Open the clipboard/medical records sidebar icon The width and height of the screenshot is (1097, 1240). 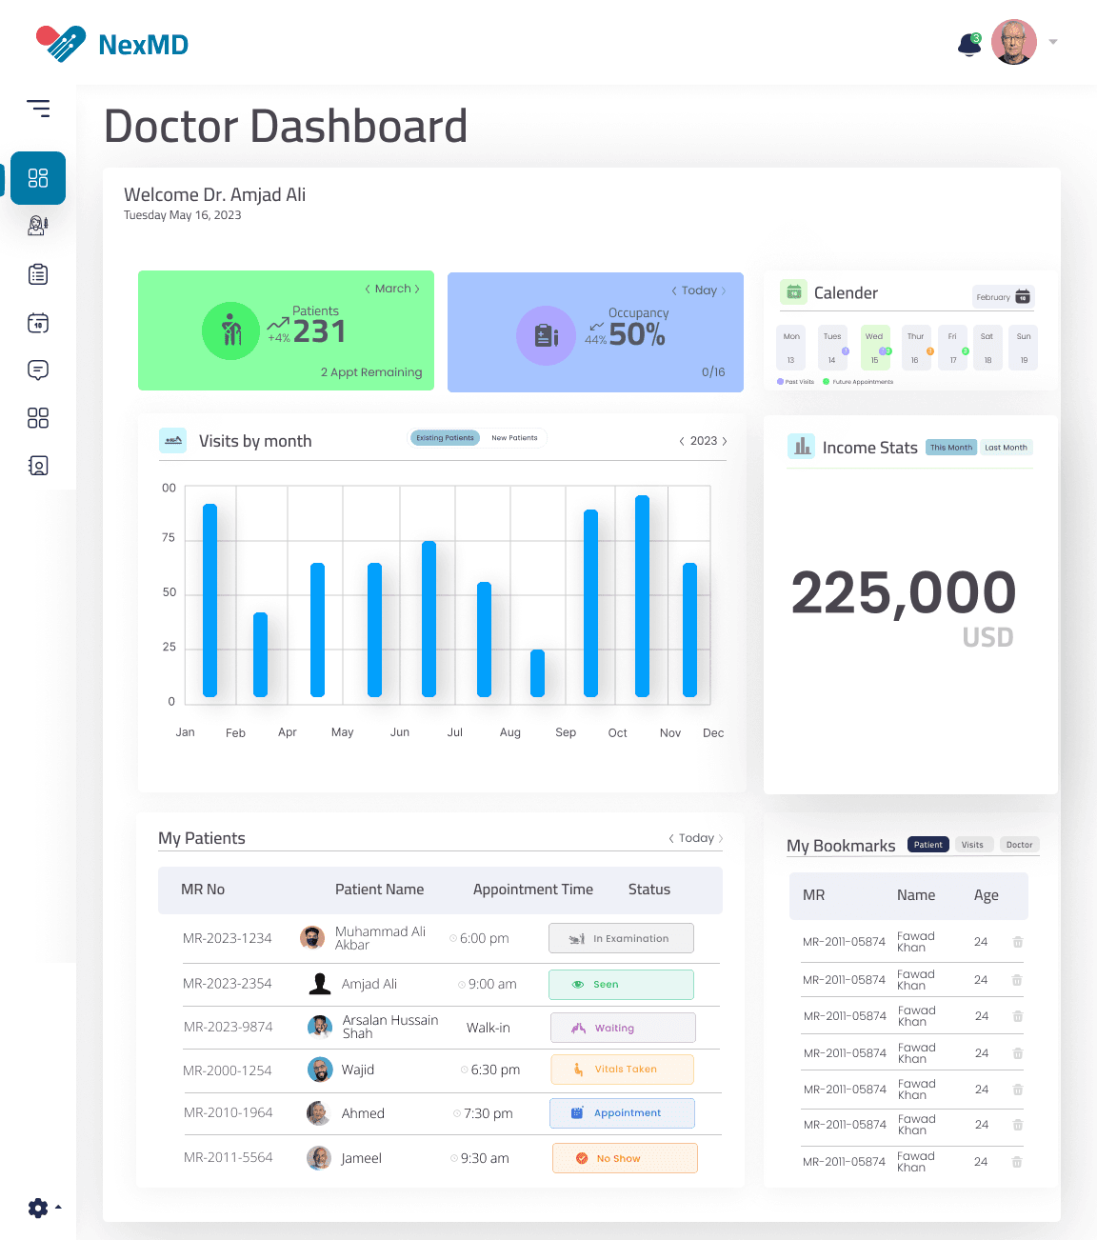click(38, 274)
